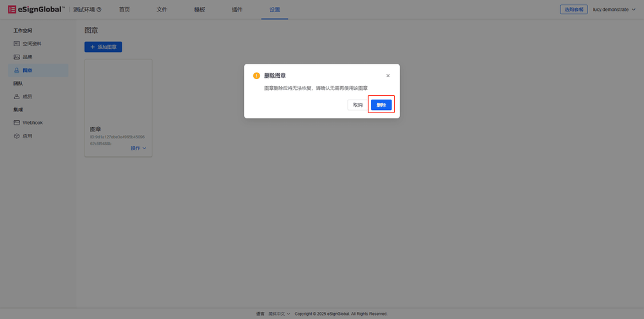Screen dimensions: 644x319
Task: Select 图章 in the sidebar
Action: click(x=27, y=70)
